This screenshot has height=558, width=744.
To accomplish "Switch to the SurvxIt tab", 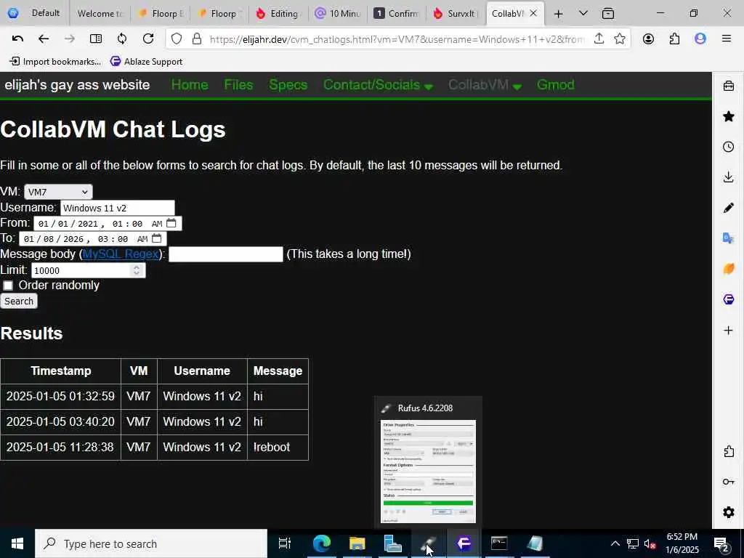I will (456, 13).
